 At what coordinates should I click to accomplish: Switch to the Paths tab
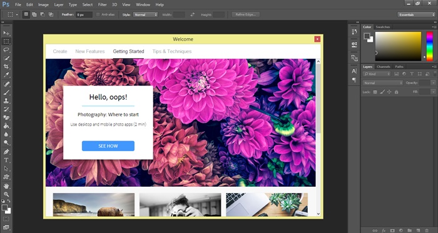pyautogui.click(x=399, y=67)
